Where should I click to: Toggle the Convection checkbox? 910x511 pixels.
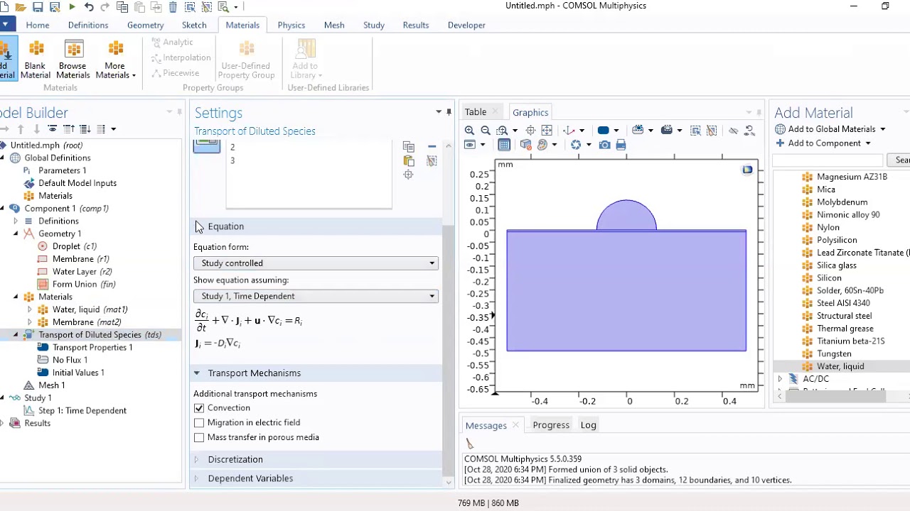199,408
